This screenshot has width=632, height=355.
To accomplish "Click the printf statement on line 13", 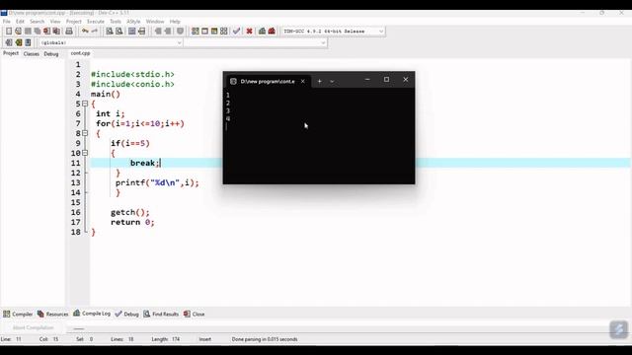I will [x=157, y=182].
